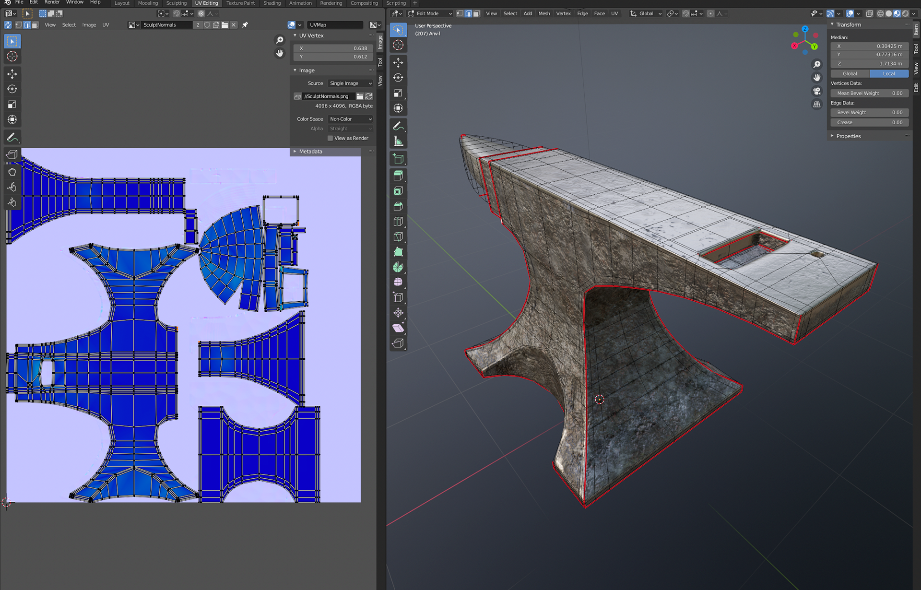Image resolution: width=921 pixels, height=590 pixels.
Task: Open the Tool tab in UV editor sidebar
Action: [x=380, y=62]
